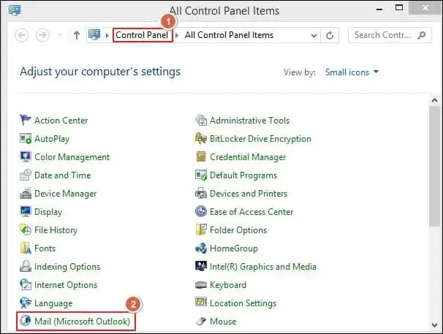Viewport: 443px width, 334px height.
Task: Click the Refresh button in the address bar
Action: (330, 35)
